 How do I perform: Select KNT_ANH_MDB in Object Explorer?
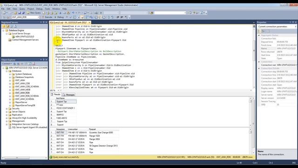pyautogui.click(x=23, y=90)
